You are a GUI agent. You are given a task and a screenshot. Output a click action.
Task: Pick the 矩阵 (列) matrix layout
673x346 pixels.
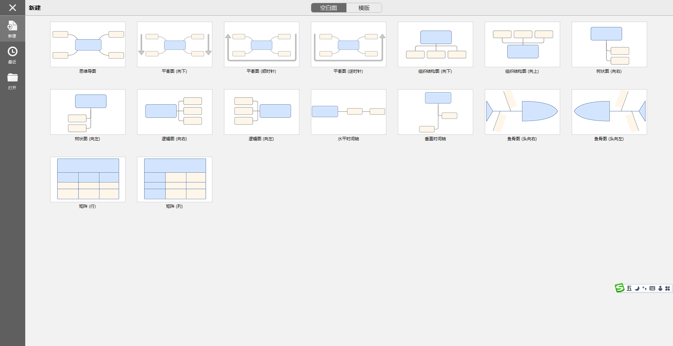[175, 179]
